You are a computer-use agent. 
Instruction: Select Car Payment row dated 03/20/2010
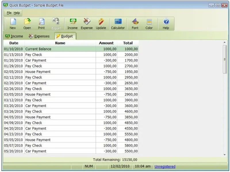pyautogui.click(x=71, y=106)
